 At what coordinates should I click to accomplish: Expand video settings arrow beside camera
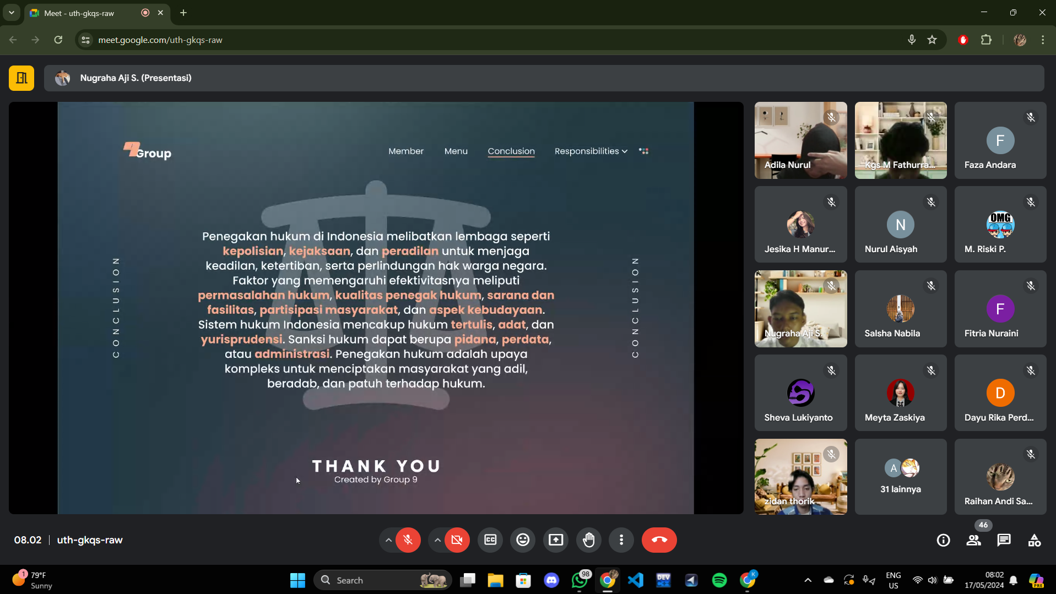point(437,540)
